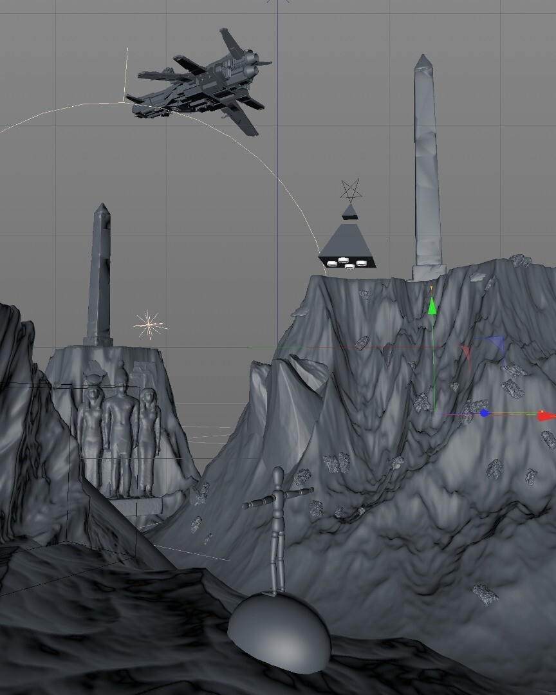This screenshot has height=695, width=556.
Task: Click the red X-axis arrow handle
Action: tap(545, 416)
